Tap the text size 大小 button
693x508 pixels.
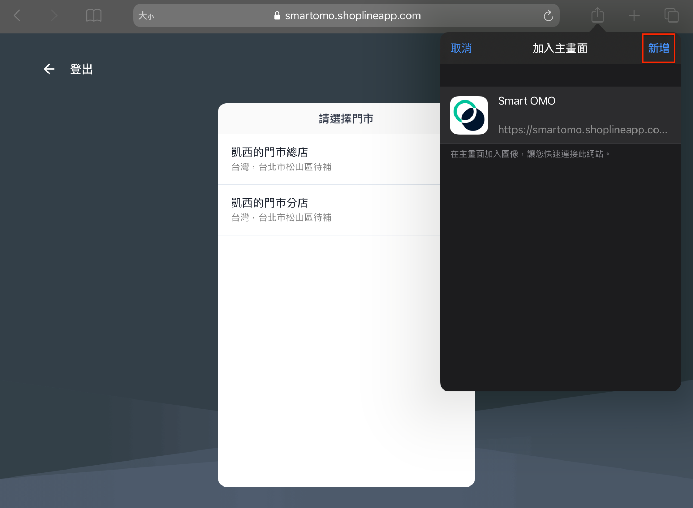pos(146,16)
